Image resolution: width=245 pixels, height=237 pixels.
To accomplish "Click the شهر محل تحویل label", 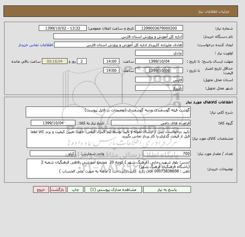I will coord(219,88).
